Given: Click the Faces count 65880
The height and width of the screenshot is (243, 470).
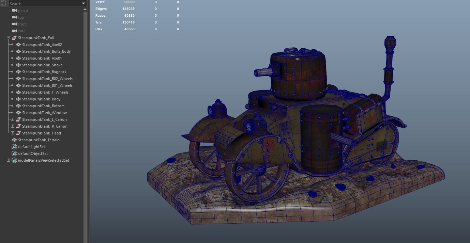Looking at the screenshot, I should [x=130, y=16].
